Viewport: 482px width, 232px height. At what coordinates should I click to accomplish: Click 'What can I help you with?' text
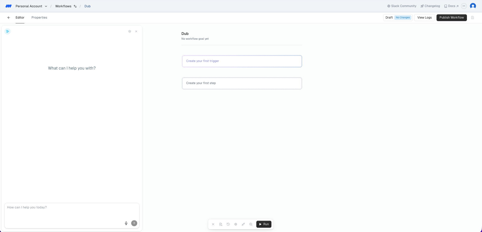pyautogui.click(x=72, y=68)
